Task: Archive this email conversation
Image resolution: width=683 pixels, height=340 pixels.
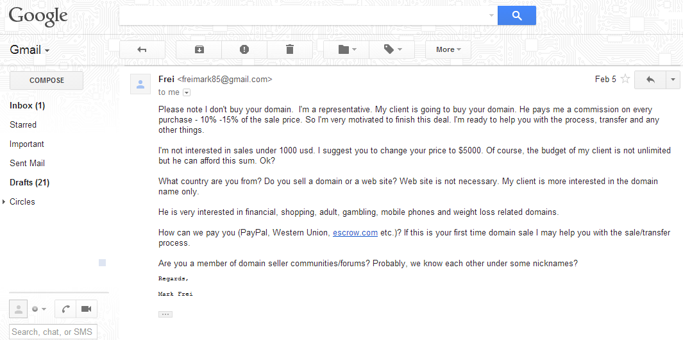Action: tap(199, 49)
